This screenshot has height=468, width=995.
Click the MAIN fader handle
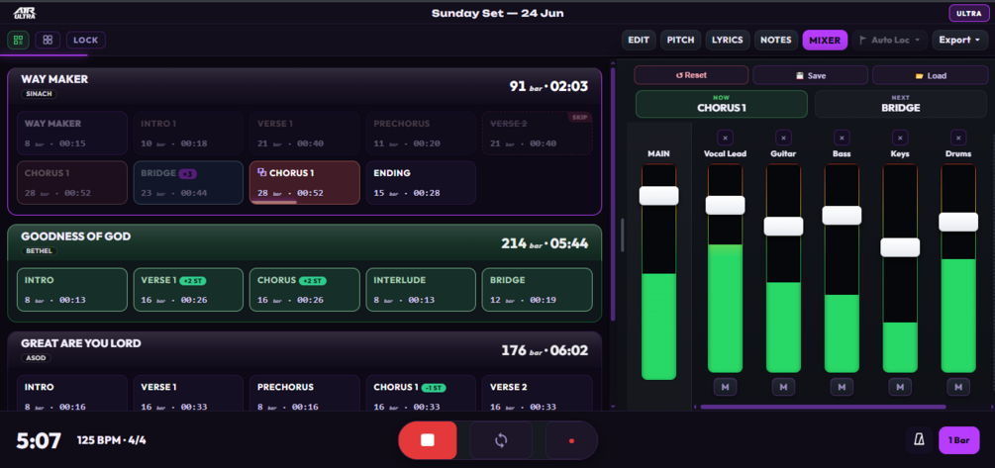pyautogui.click(x=658, y=195)
